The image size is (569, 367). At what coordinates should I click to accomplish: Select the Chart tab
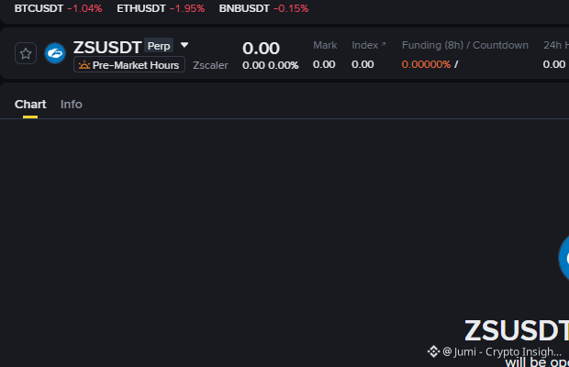(x=30, y=105)
